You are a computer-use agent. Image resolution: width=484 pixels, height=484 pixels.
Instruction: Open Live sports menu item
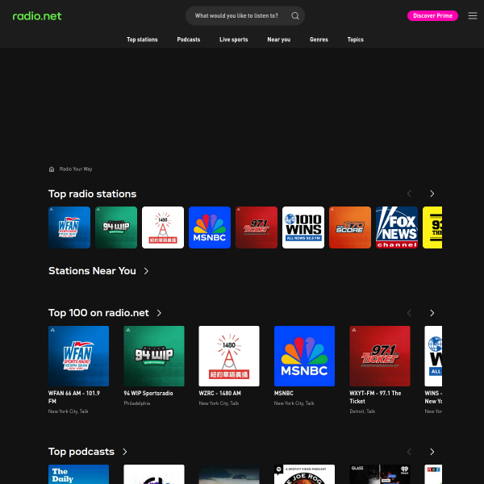(x=233, y=40)
